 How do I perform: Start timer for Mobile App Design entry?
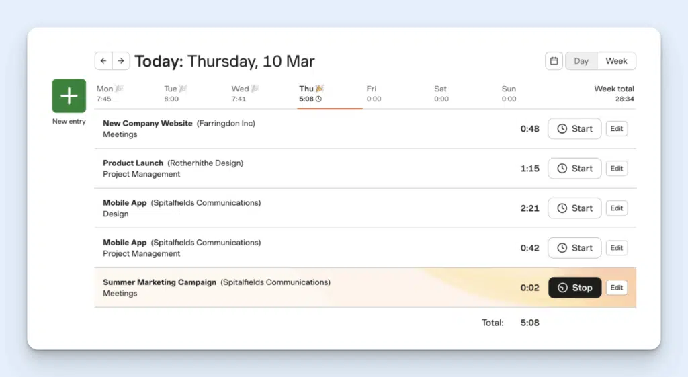tap(574, 208)
